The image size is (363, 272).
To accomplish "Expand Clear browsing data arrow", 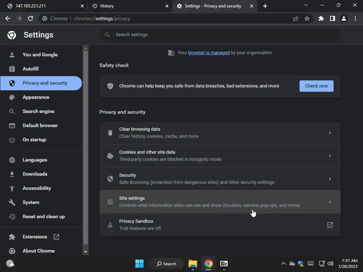I will tap(330, 133).
